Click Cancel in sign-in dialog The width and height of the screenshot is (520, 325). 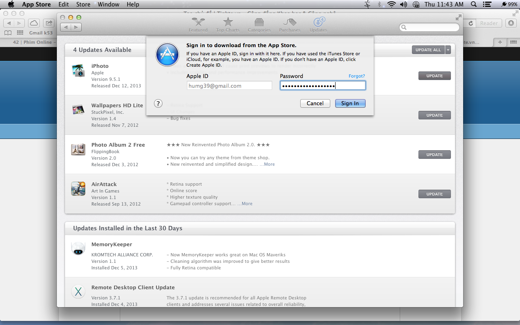pos(315,104)
